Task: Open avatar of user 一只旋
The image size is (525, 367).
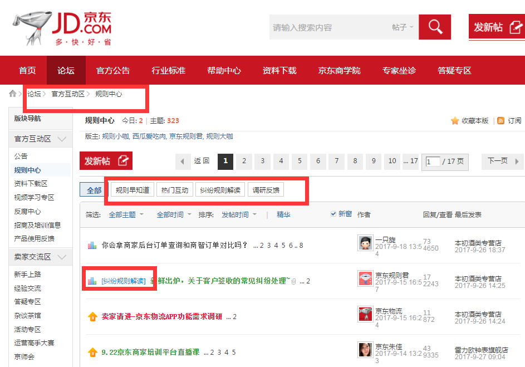Action: click(x=365, y=243)
